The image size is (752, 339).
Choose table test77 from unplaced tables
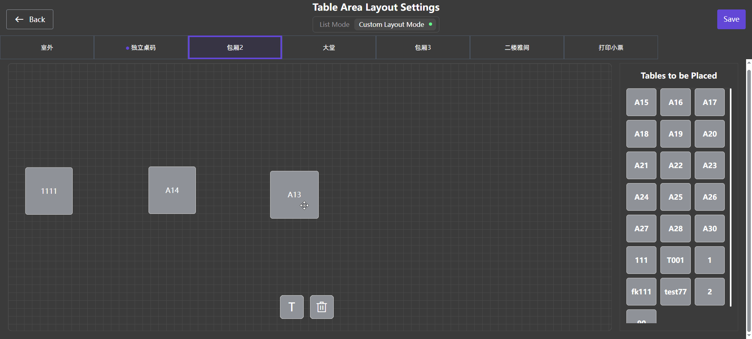pos(675,292)
